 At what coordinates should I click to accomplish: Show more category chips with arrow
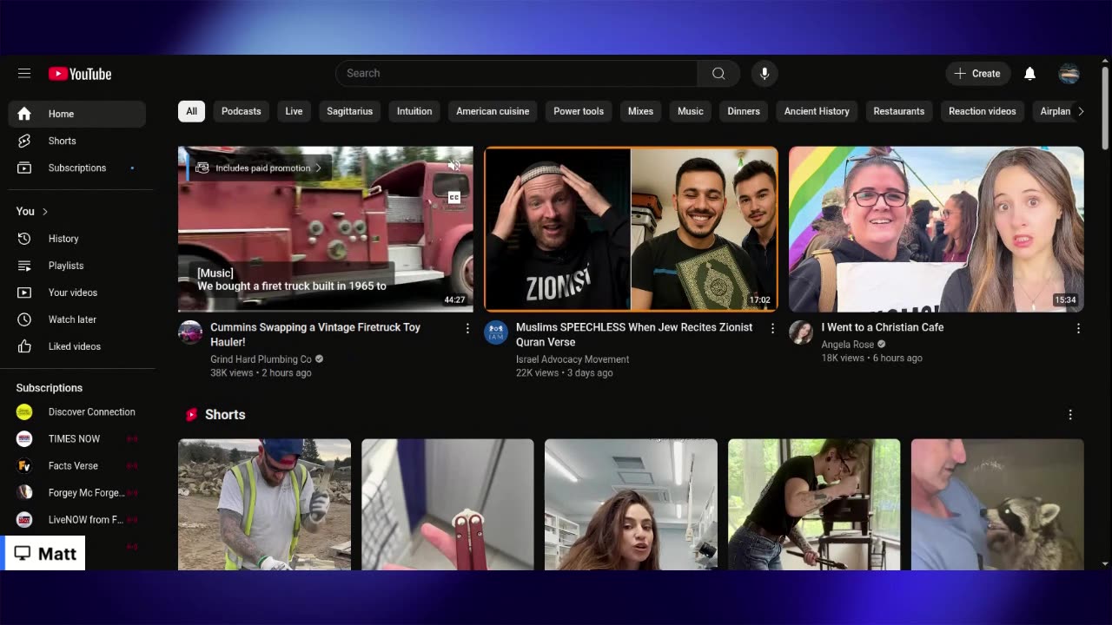tap(1080, 111)
